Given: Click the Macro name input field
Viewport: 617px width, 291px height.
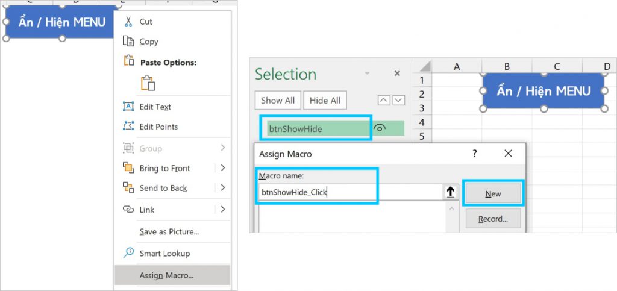Looking at the screenshot, I should [x=349, y=192].
